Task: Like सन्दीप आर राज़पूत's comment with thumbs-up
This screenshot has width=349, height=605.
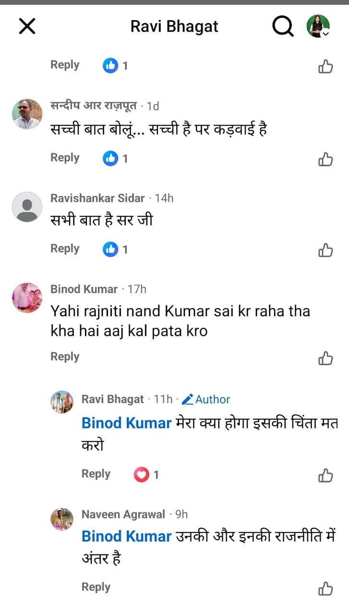Action: 325,159
